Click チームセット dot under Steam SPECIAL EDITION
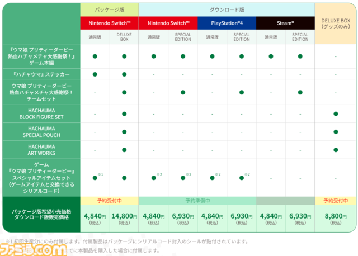The height and width of the screenshot is (256, 358). pos(300,92)
